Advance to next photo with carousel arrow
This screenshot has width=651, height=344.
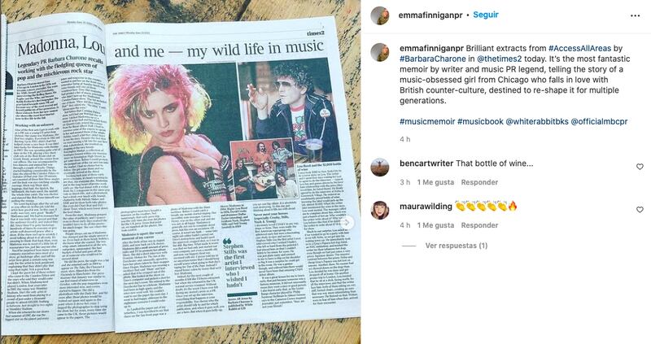tap(347, 222)
